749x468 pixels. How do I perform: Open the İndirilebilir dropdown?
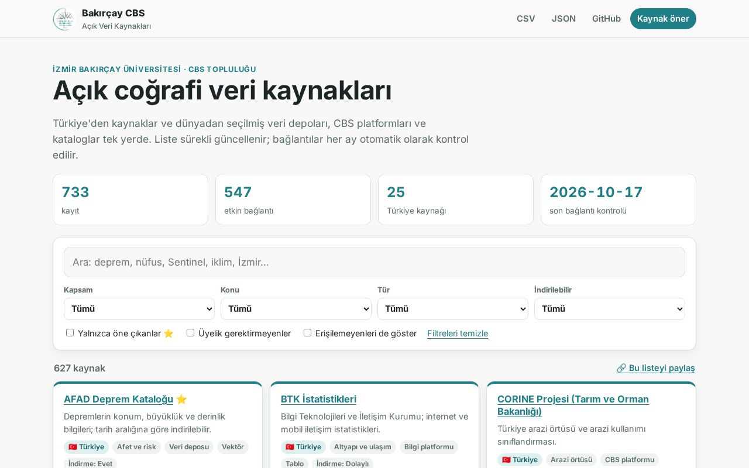tap(610, 309)
